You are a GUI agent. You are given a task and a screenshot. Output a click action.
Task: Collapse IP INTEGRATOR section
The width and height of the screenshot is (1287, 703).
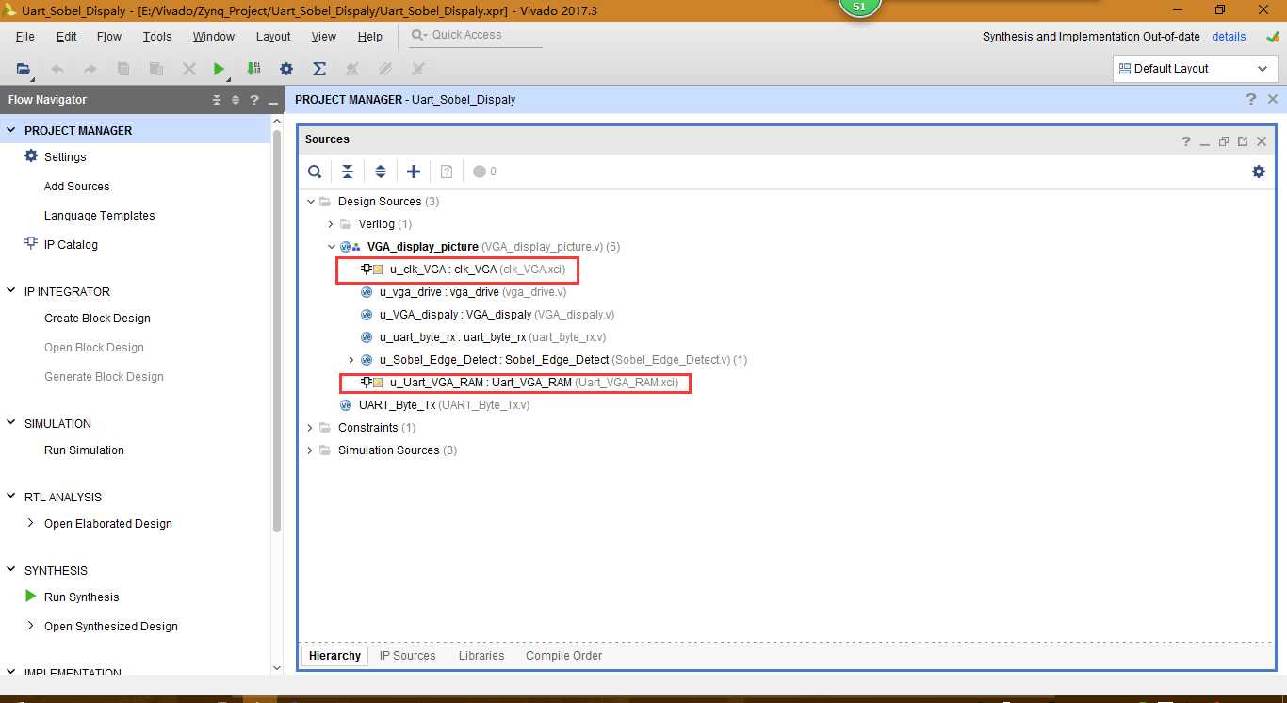[12, 291]
